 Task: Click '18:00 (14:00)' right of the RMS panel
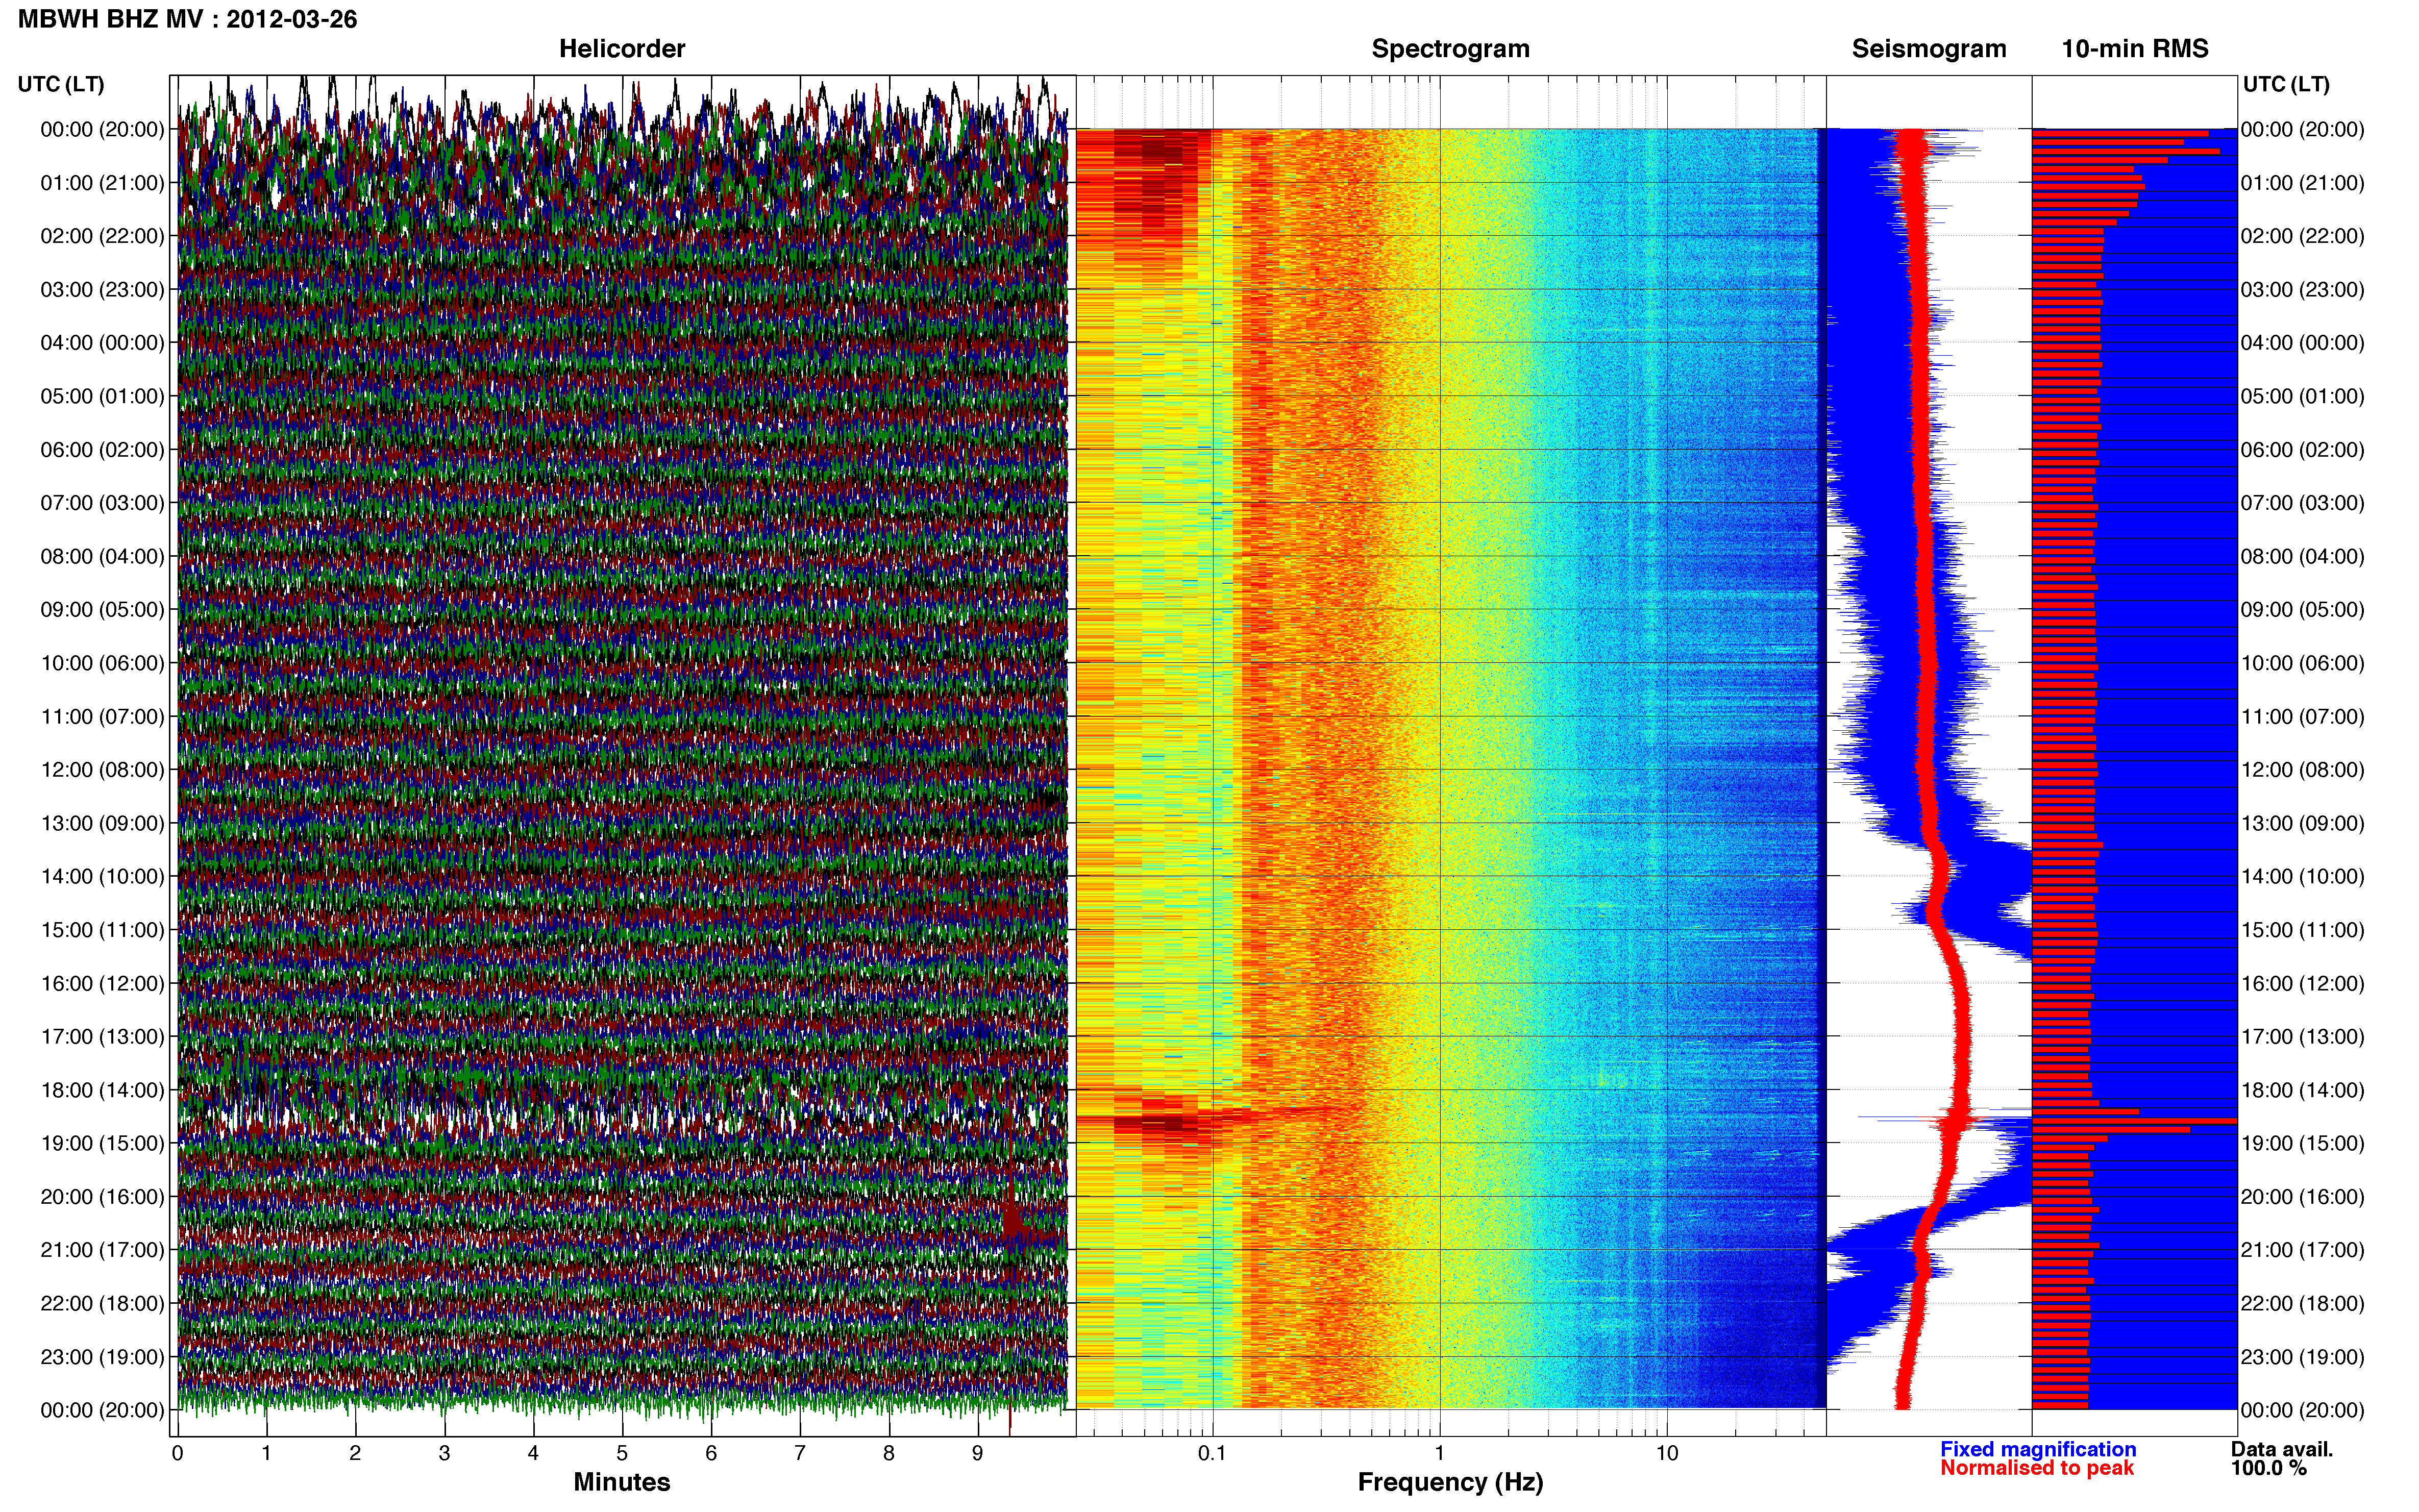(2303, 1090)
